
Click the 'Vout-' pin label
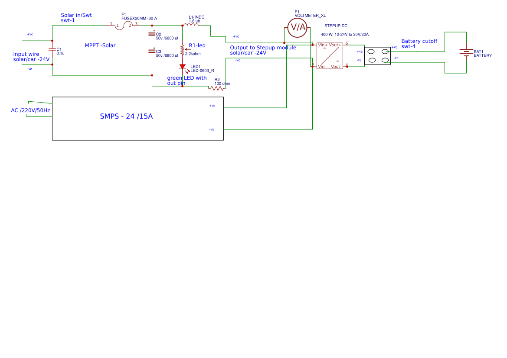336,67
